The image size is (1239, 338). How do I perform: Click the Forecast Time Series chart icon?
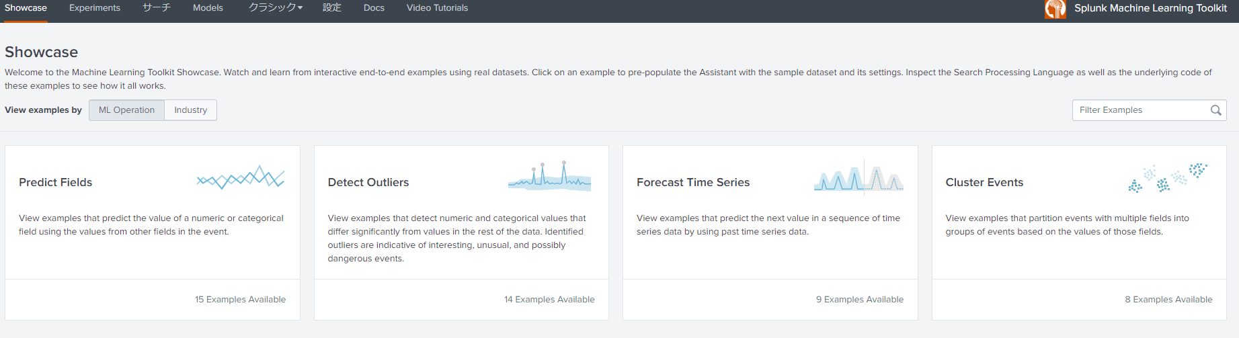coord(858,178)
